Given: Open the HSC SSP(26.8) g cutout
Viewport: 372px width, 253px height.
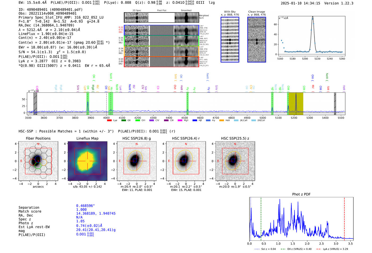Looking at the screenshot, I should click(x=137, y=161).
